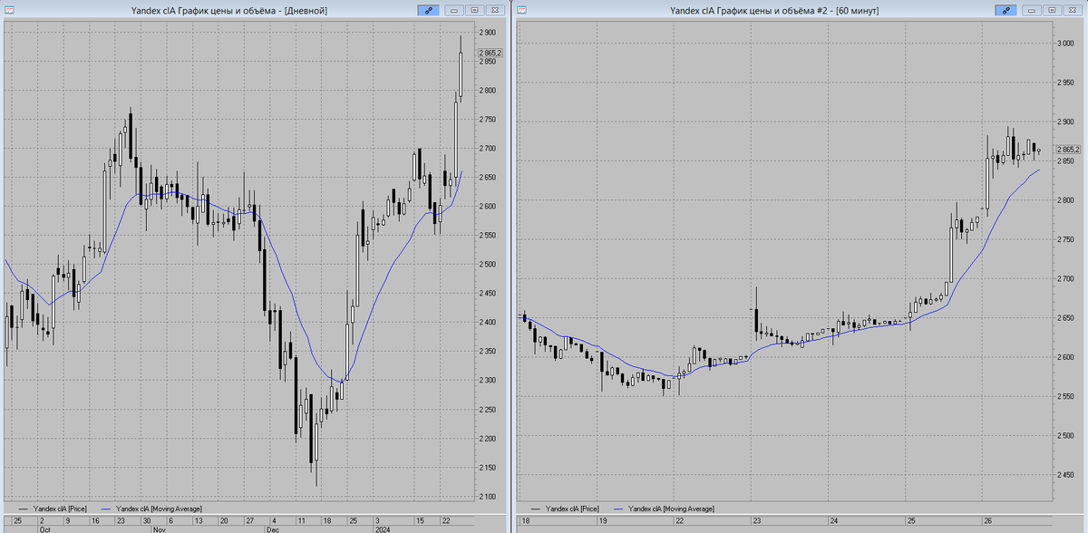Click the date label 24 on the 60-minute time axis
1088x533 pixels.
[x=833, y=521]
